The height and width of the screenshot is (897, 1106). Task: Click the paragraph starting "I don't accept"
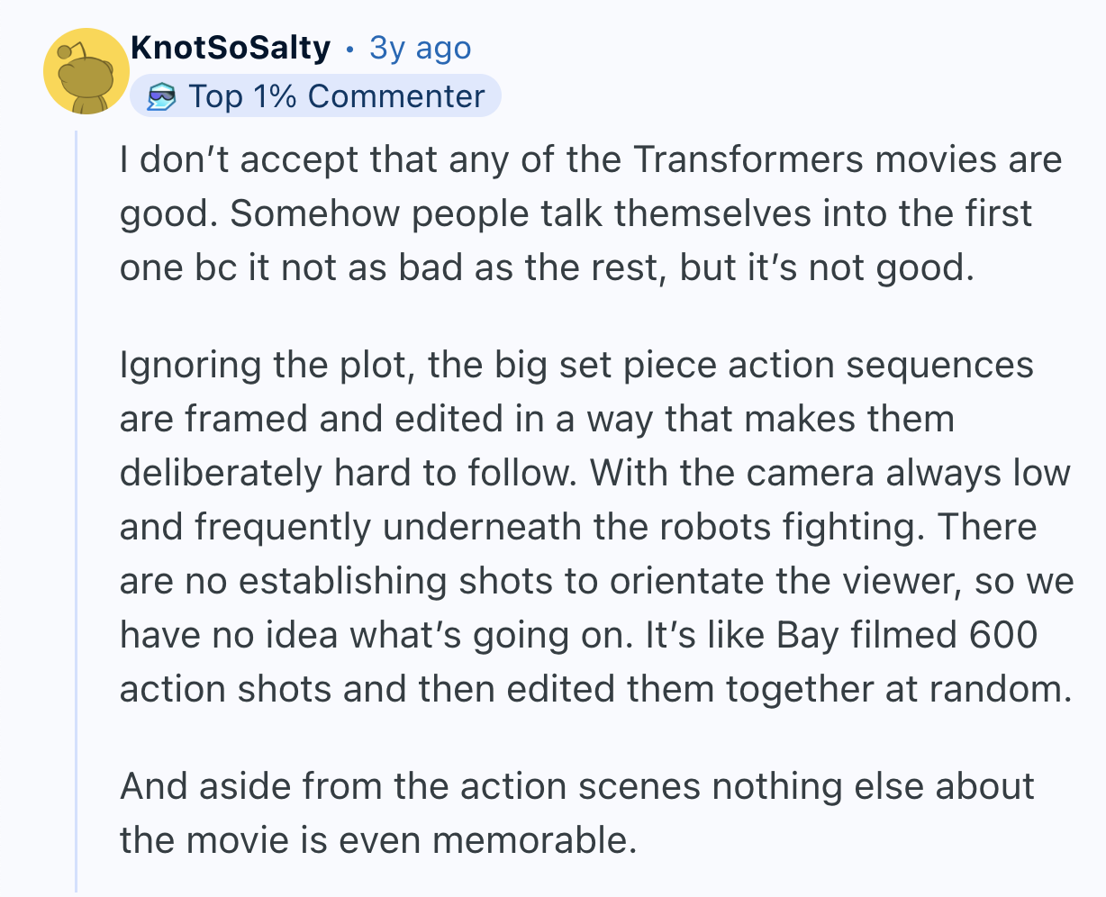coord(591,214)
